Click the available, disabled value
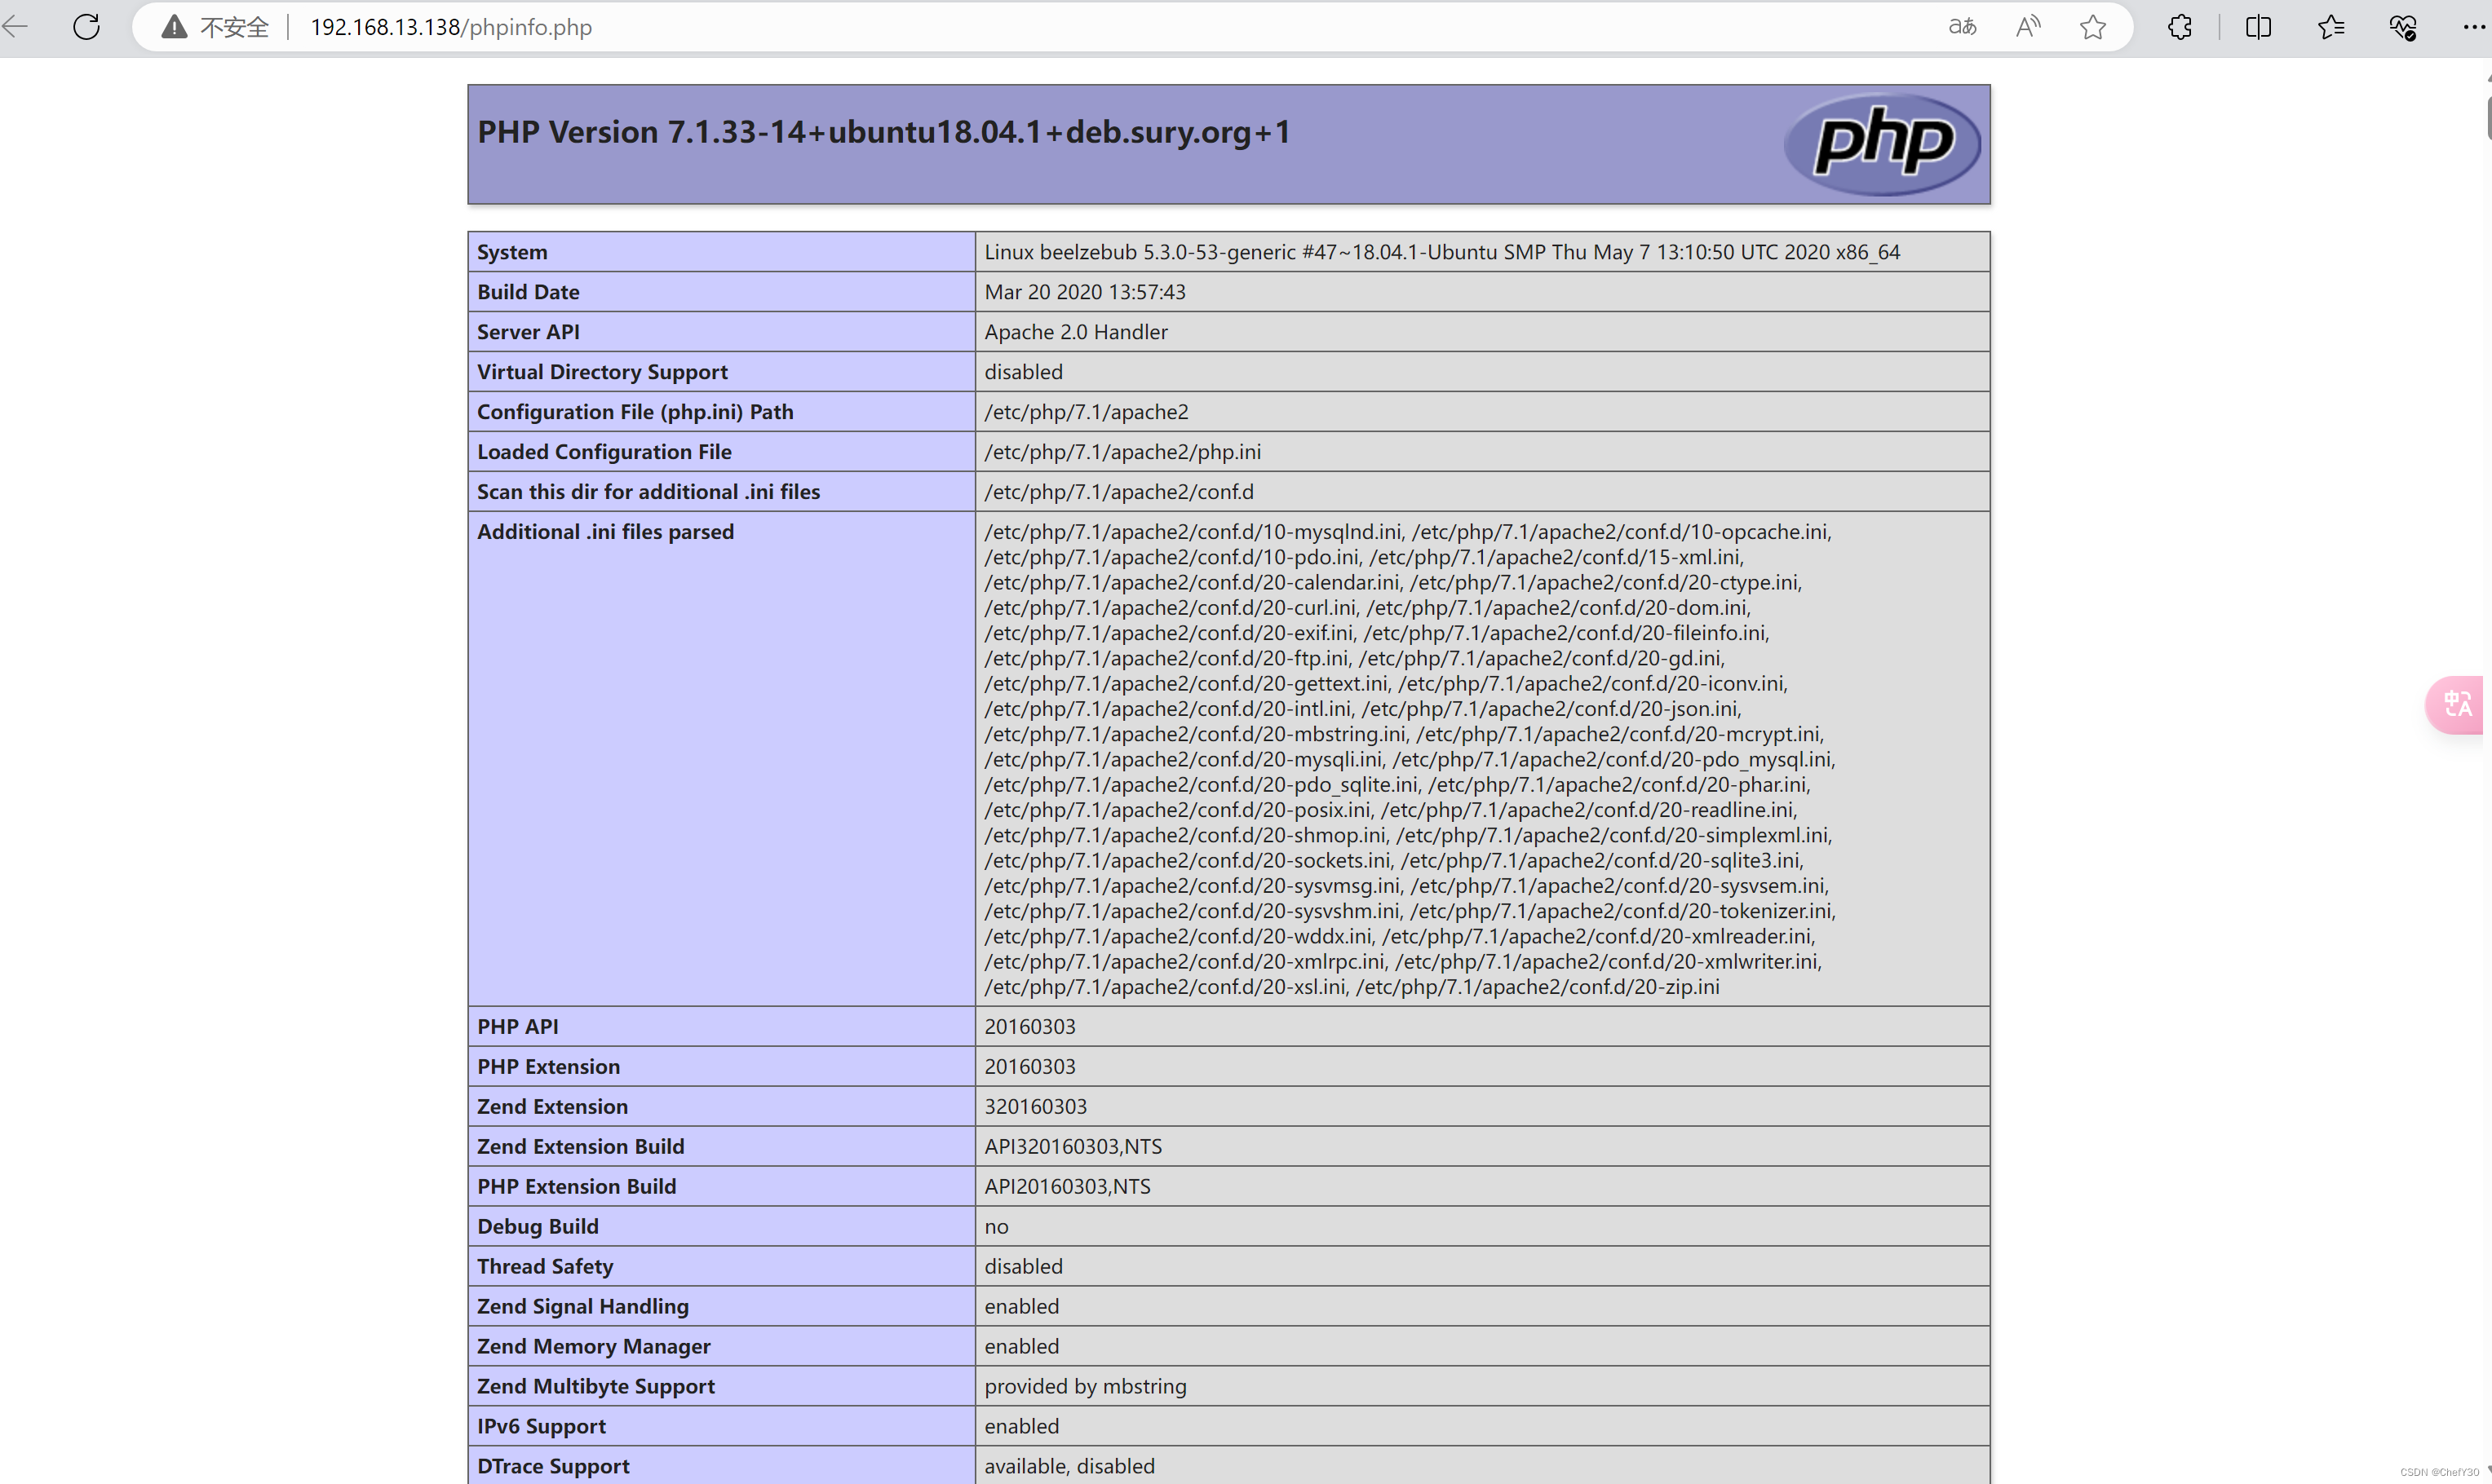Viewport: 2492px width, 1484px height. tap(1069, 1466)
